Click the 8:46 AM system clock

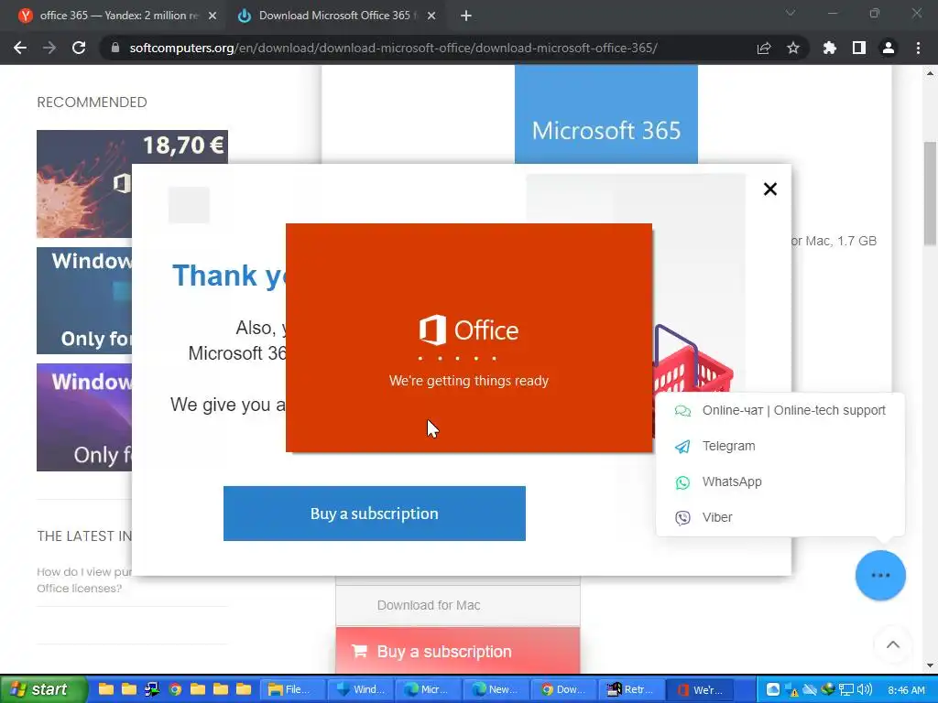[906, 690]
